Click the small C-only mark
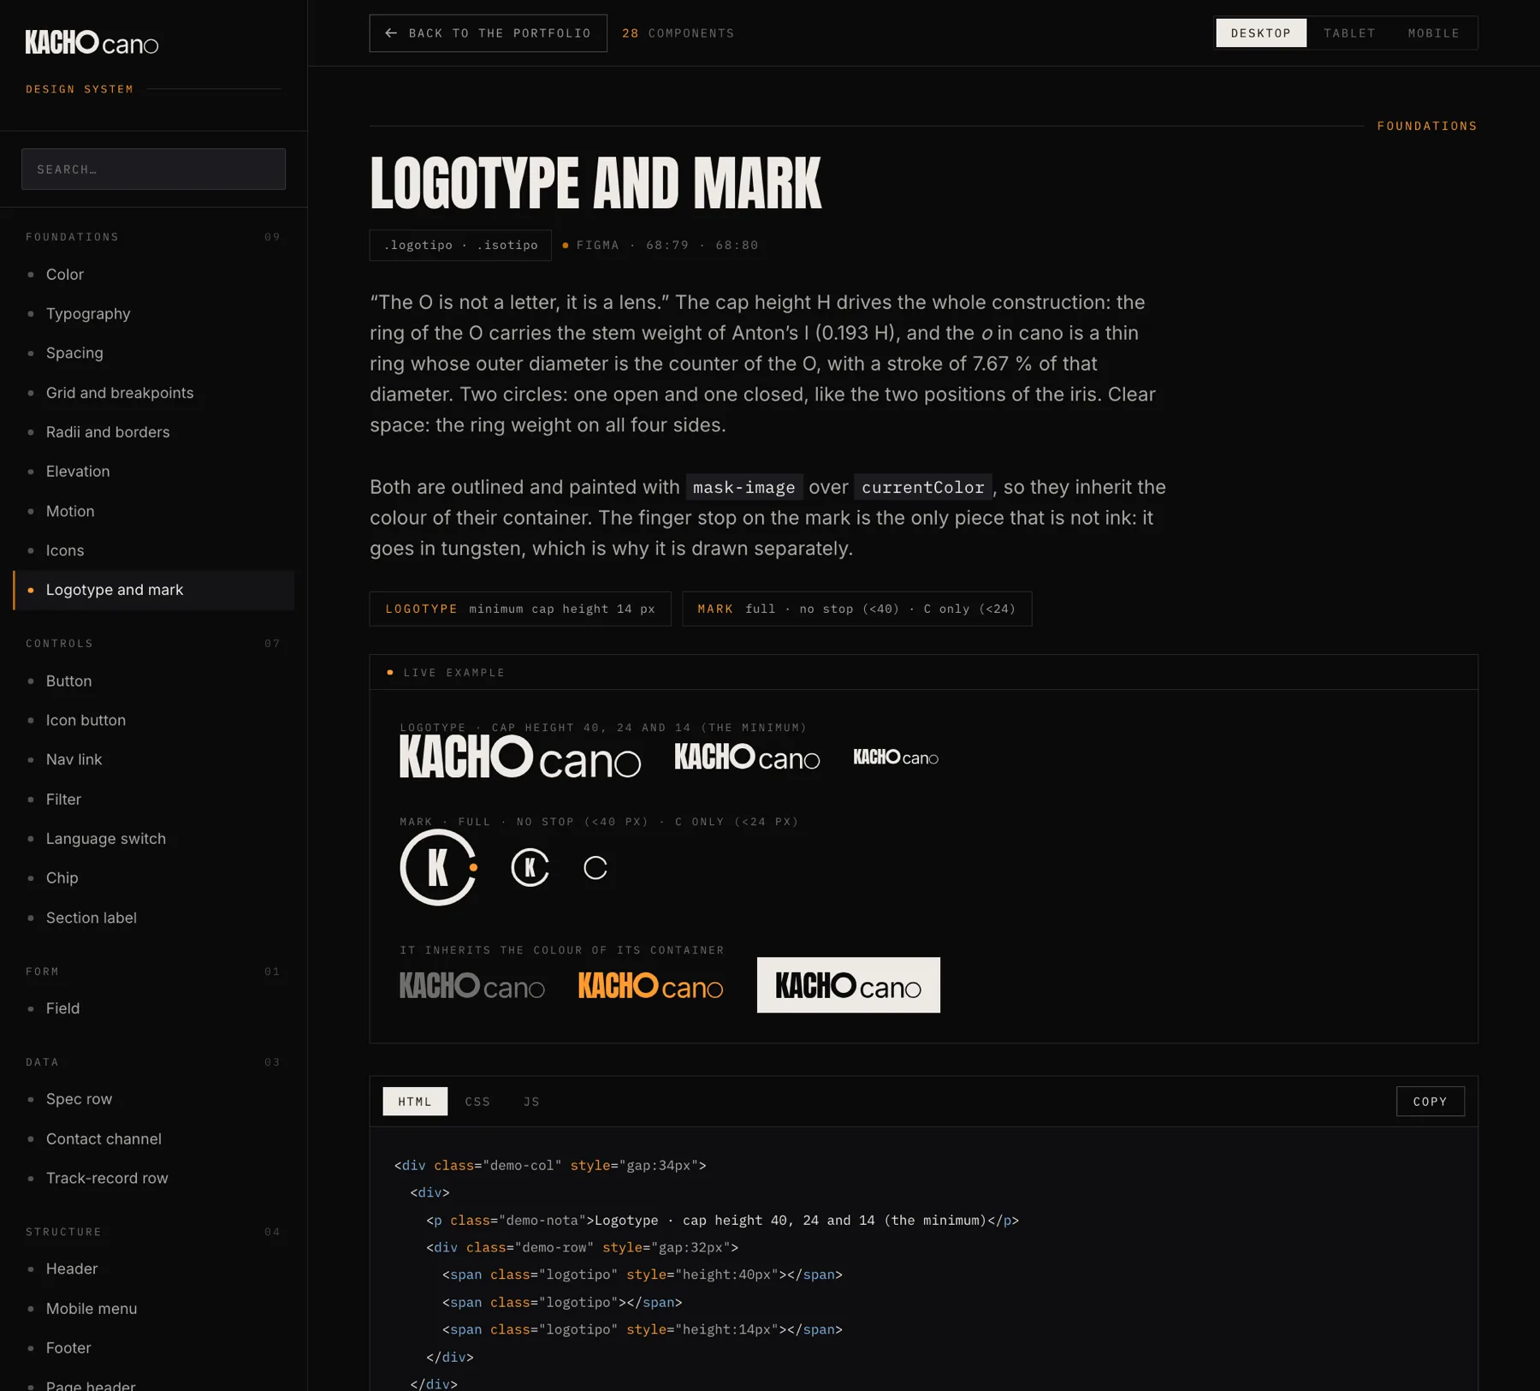 [x=595, y=867]
